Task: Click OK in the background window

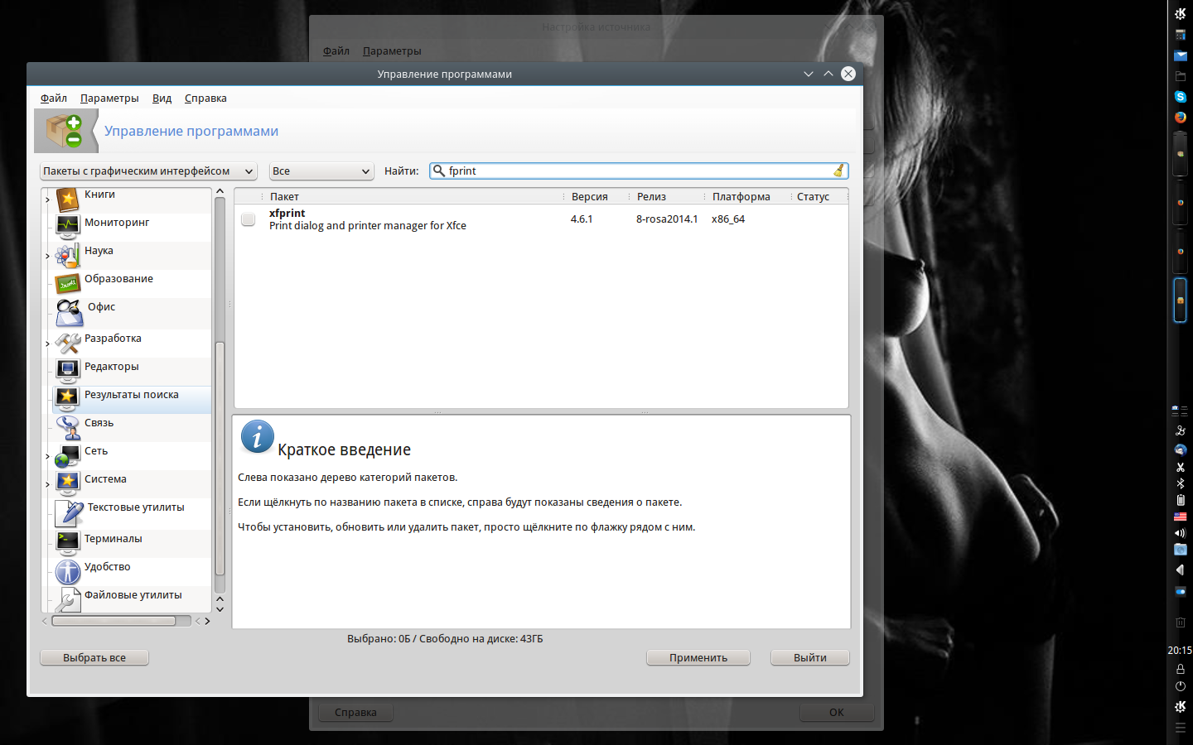Action: (x=837, y=713)
